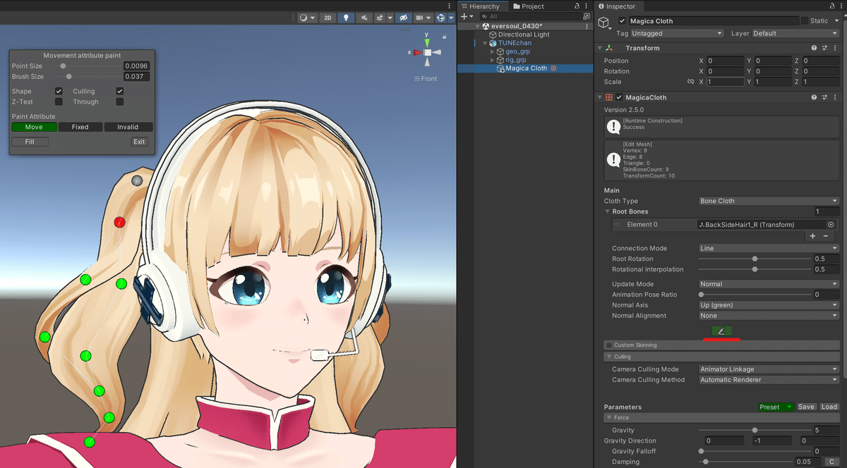Open MagicaCloth component three-dot menu

tap(836, 97)
